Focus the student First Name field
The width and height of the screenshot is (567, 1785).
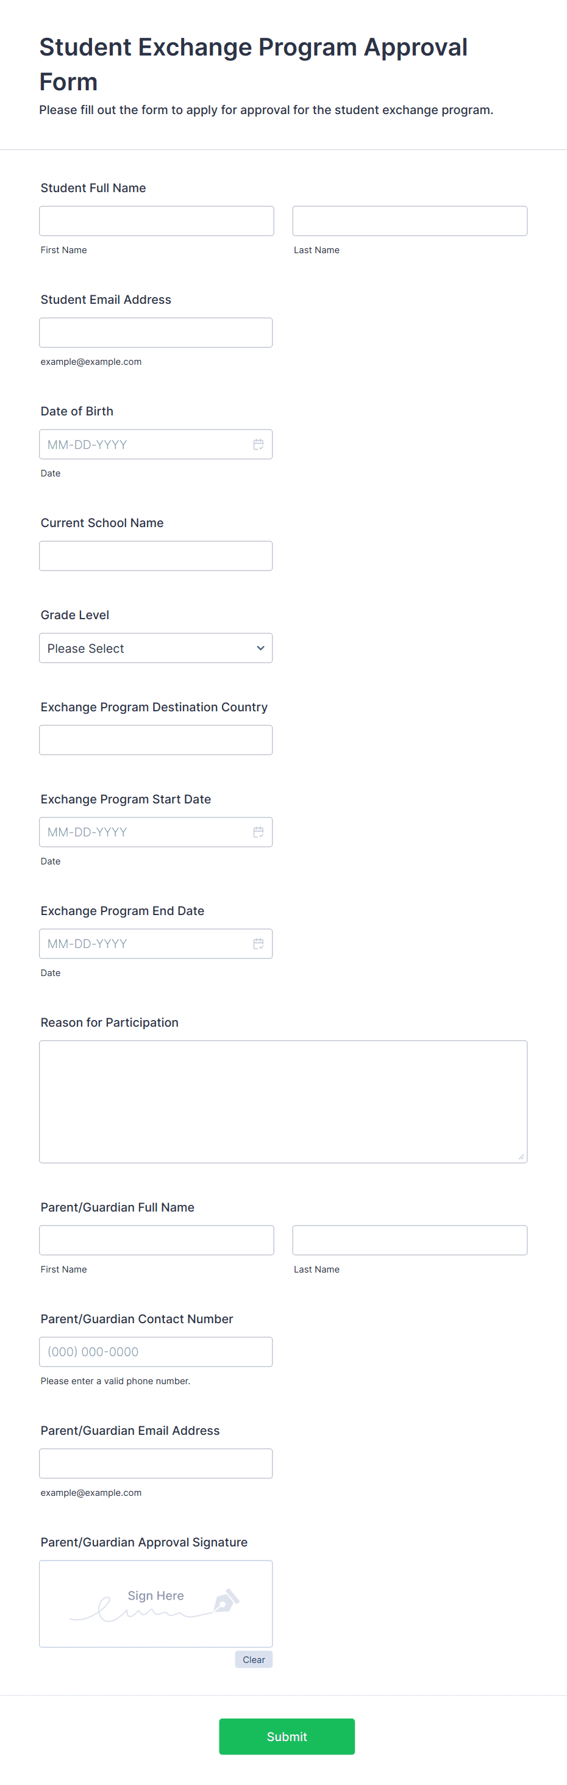(x=157, y=221)
